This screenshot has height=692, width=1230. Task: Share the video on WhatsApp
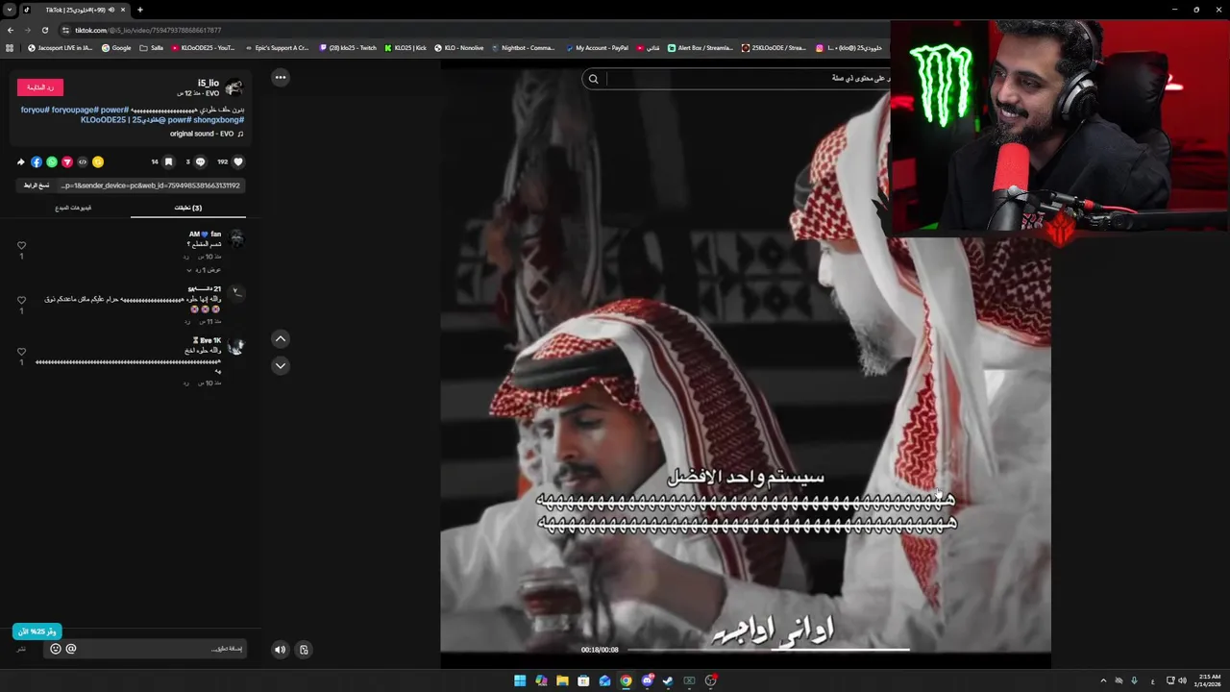pyautogui.click(x=52, y=161)
